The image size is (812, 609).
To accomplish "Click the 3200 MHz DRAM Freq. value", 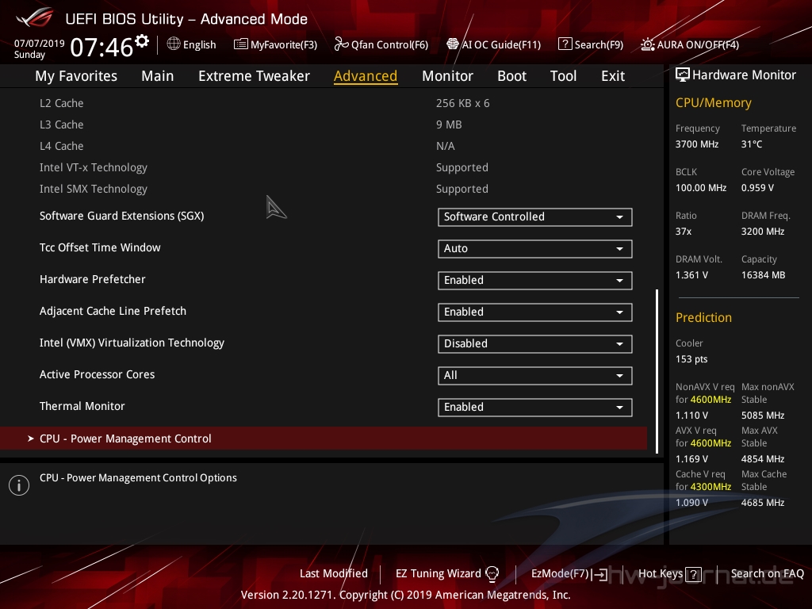I will 762,232.
